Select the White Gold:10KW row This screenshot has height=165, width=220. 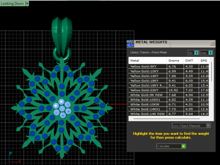tap(169, 104)
